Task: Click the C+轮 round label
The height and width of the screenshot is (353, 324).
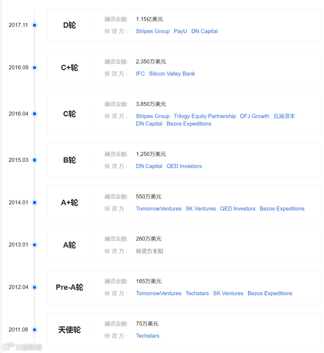Action: click(69, 68)
